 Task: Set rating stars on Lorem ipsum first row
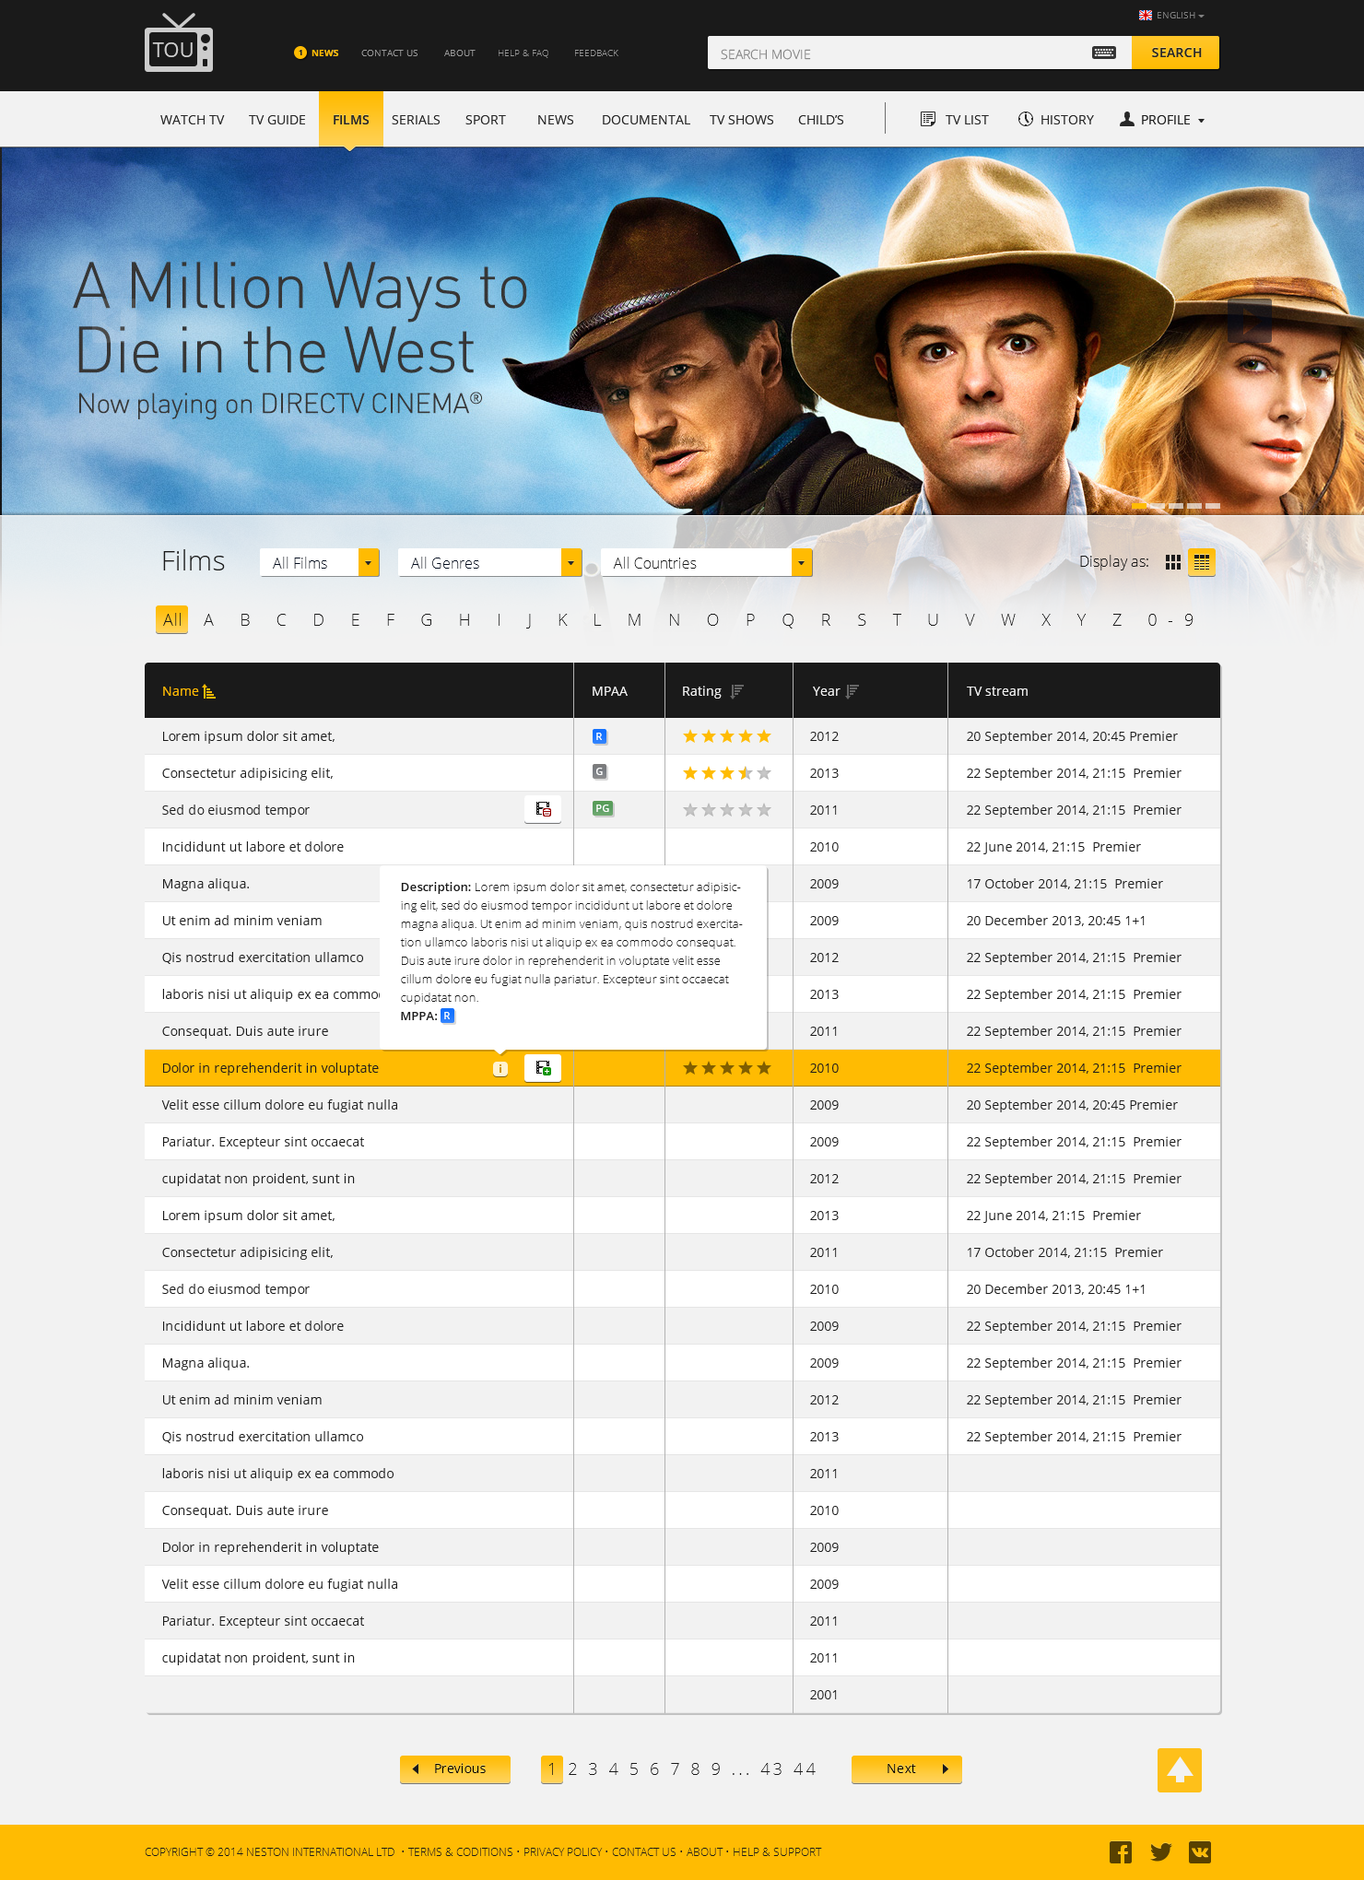coord(727,736)
